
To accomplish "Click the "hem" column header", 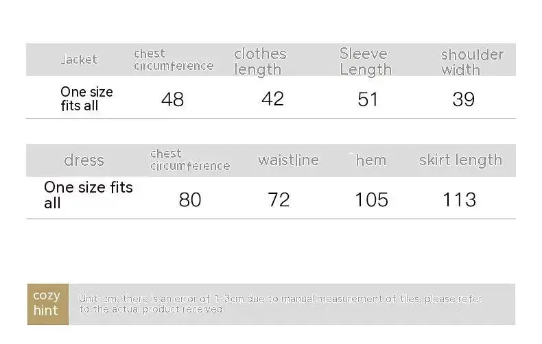I will [370, 160].
